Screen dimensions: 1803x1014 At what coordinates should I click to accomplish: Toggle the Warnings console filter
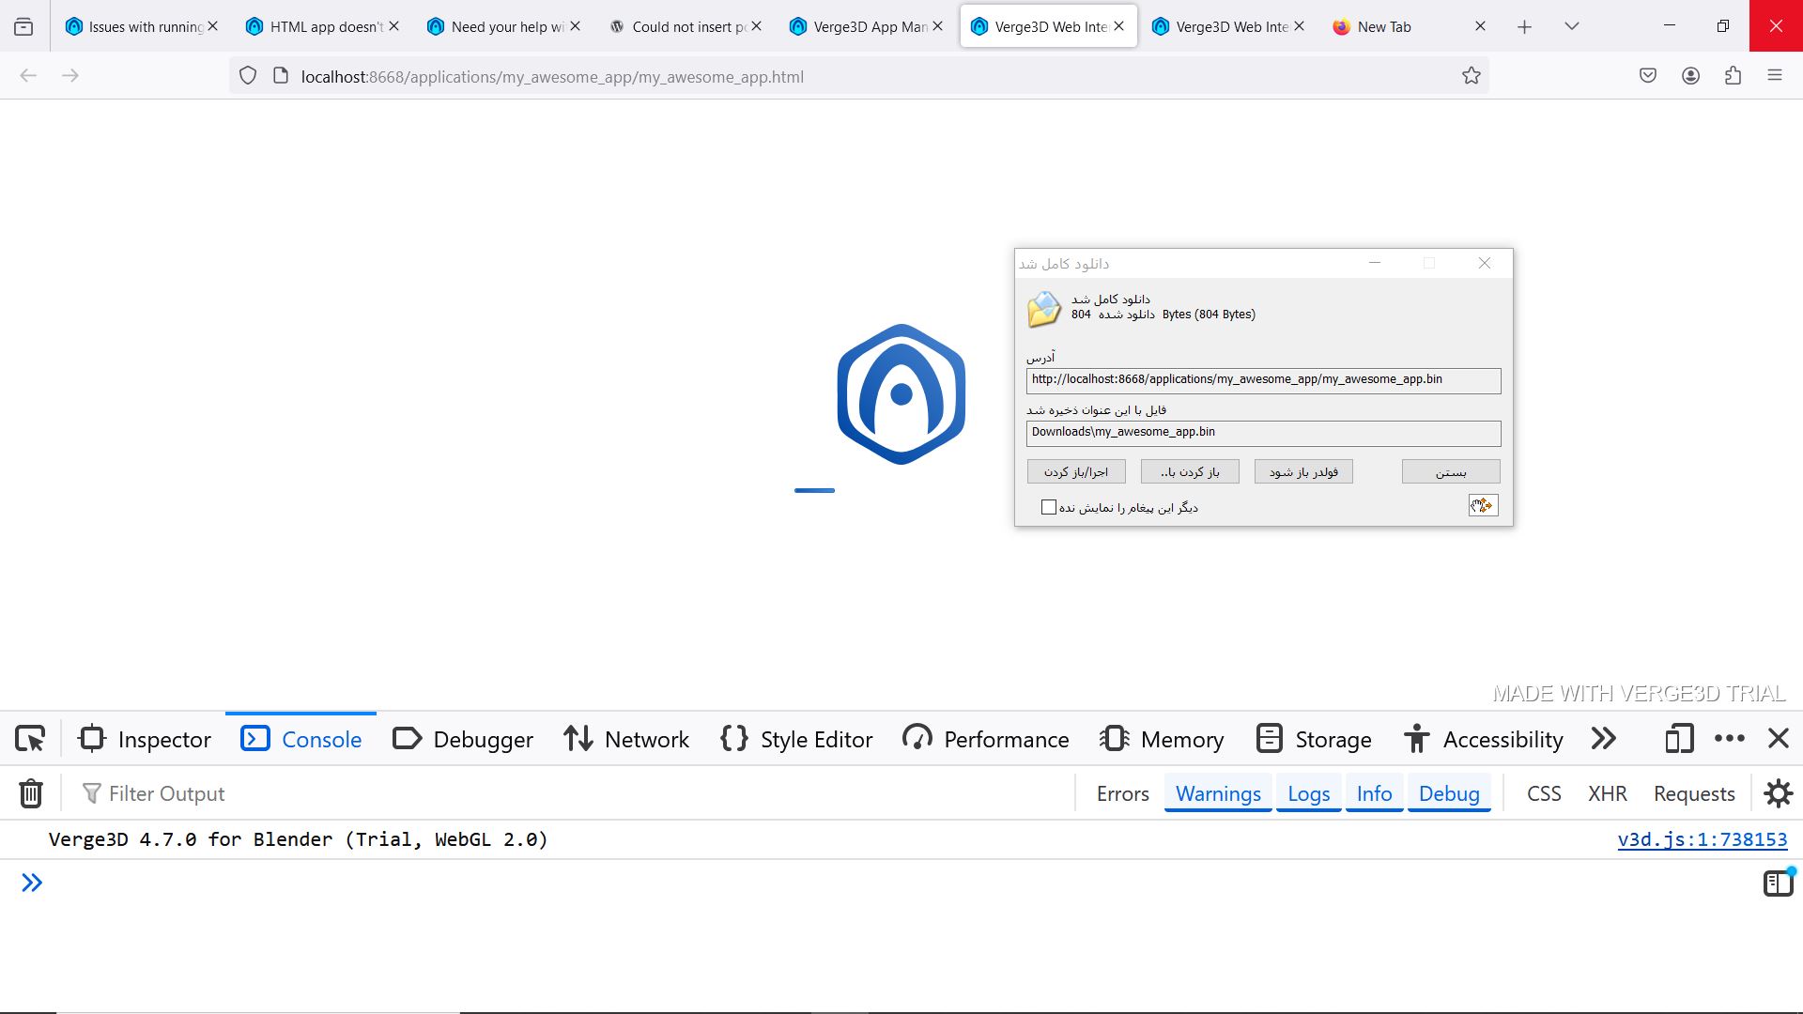click(1218, 794)
